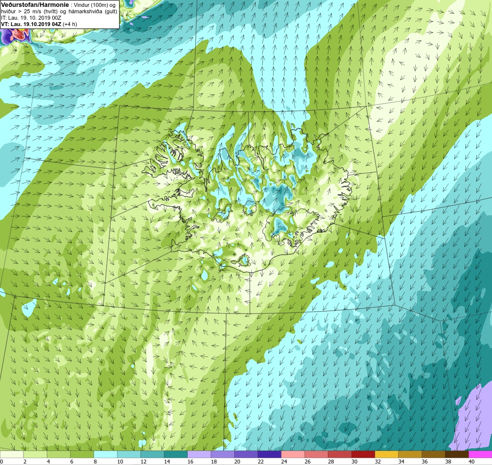Select the 38–40 m/s dark brown legend swatch
Viewport: 492px width, 465px height.
(457, 454)
